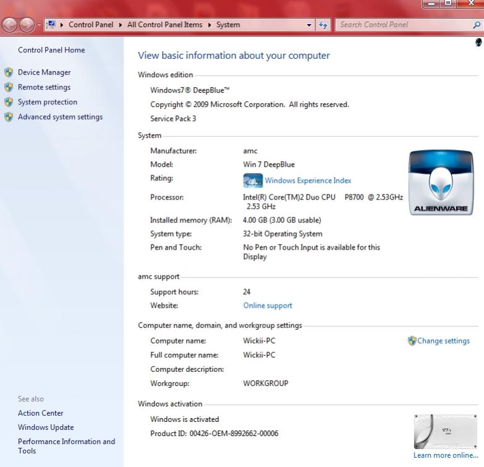484x467 pixels.
Task: Click the Alienware logo image
Action: 441,183
